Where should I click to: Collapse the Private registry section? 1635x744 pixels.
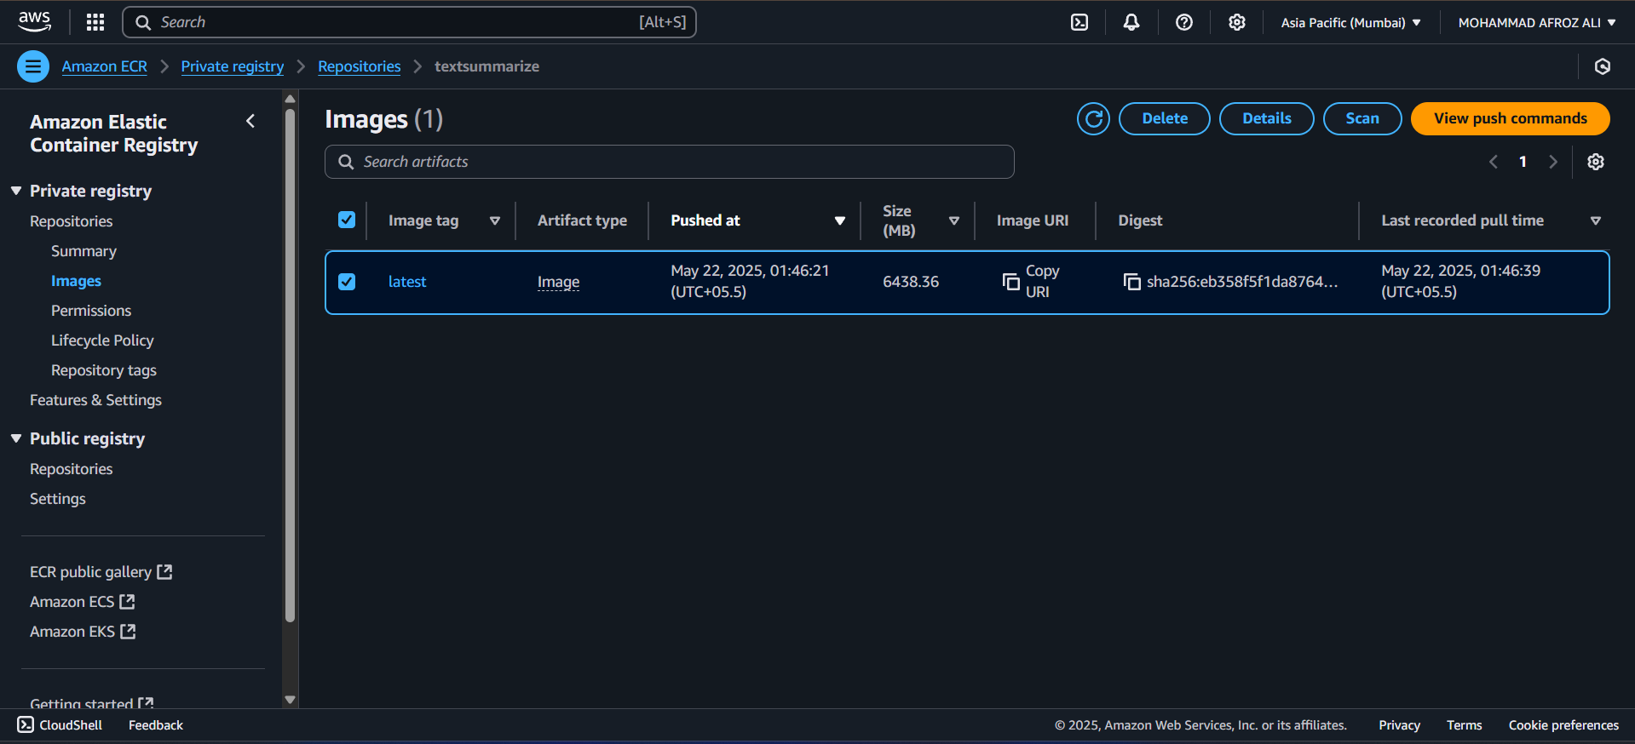(16, 191)
